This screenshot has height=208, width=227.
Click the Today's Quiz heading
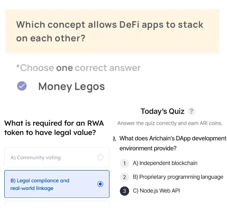click(x=163, y=111)
